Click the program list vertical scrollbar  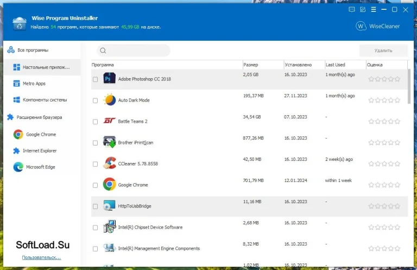[x=409, y=86]
